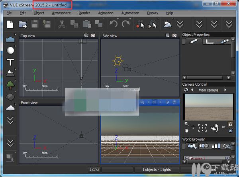Click the drop object icon at left toolbar bottom
239x177 pixels.
10,157
